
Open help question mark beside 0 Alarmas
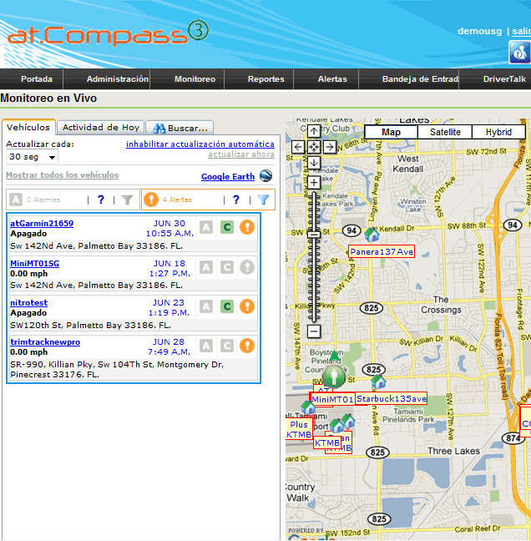(101, 200)
